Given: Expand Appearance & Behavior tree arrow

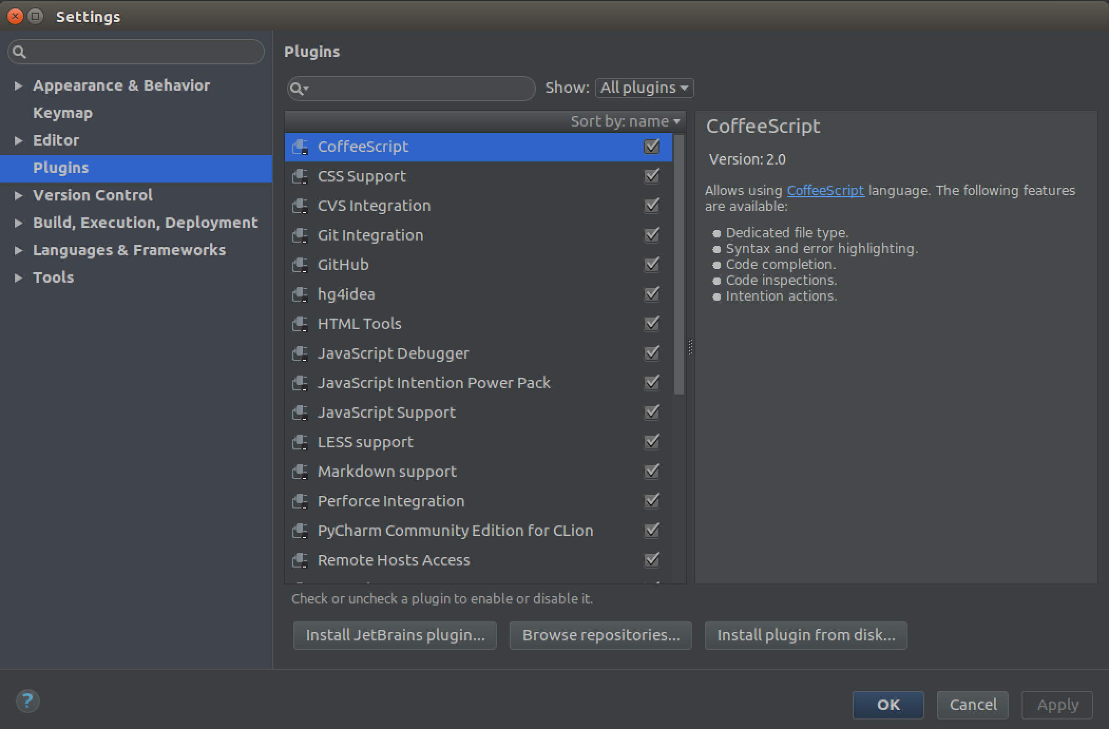Looking at the screenshot, I should [18, 86].
